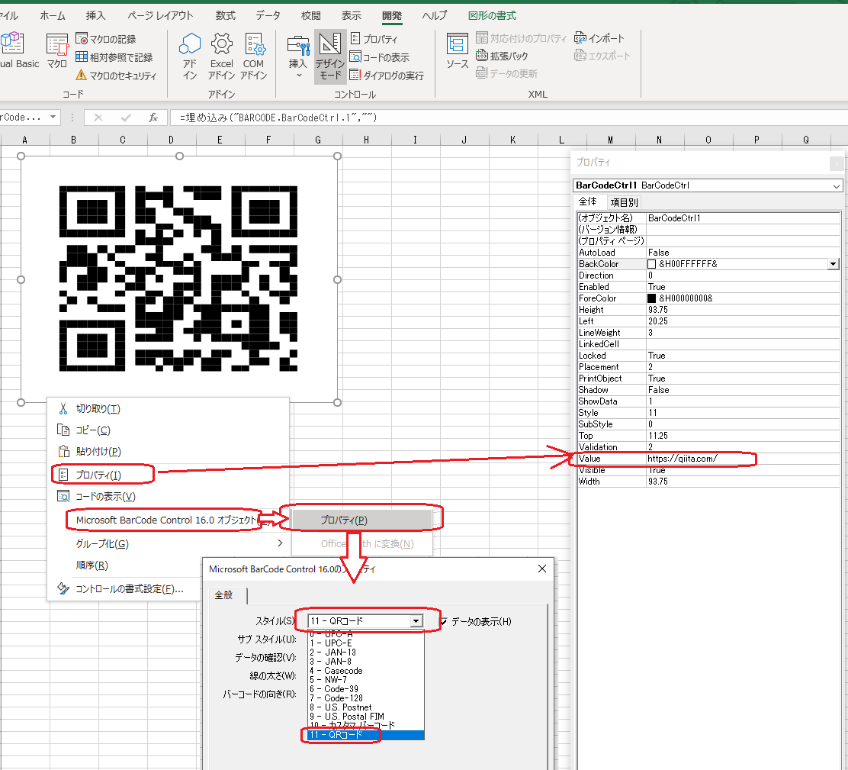
Task: Select the QR code barcode object
Action: coord(178,279)
